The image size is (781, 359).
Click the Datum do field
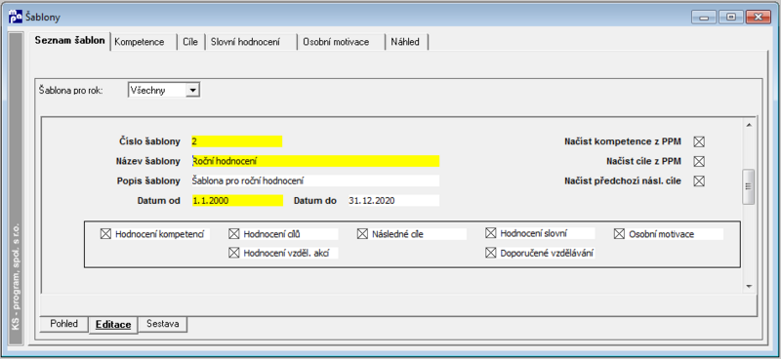click(393, 201)
